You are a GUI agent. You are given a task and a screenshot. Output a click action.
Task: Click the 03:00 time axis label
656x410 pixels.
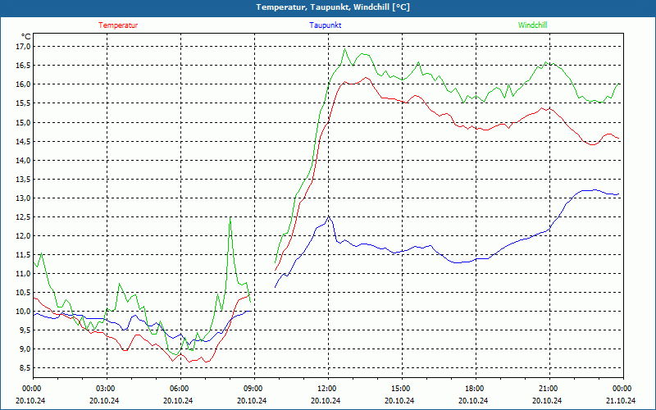coord(105,389)
